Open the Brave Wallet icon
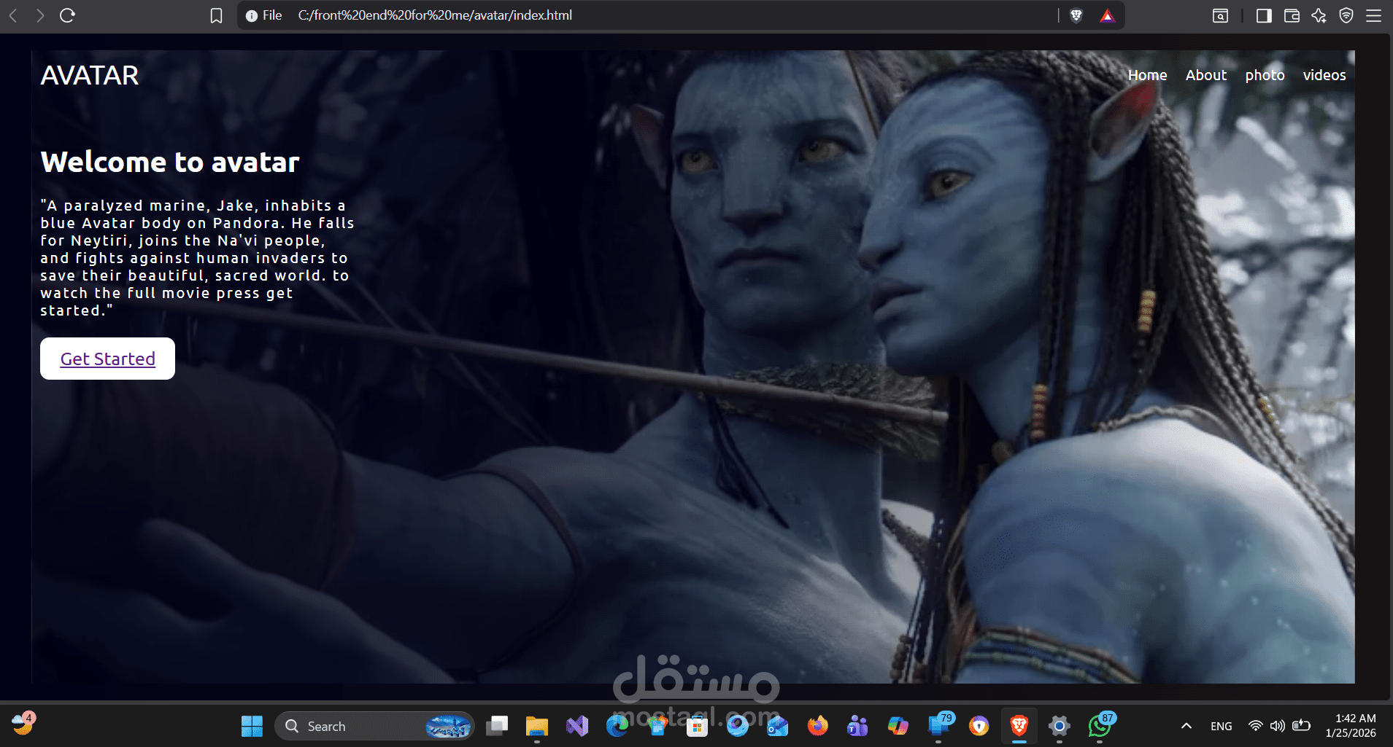 (x=1293, y=15)
